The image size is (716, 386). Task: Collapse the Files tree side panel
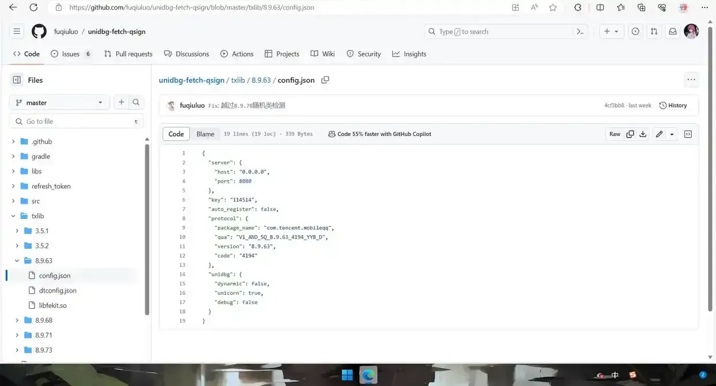pos(17,80)
